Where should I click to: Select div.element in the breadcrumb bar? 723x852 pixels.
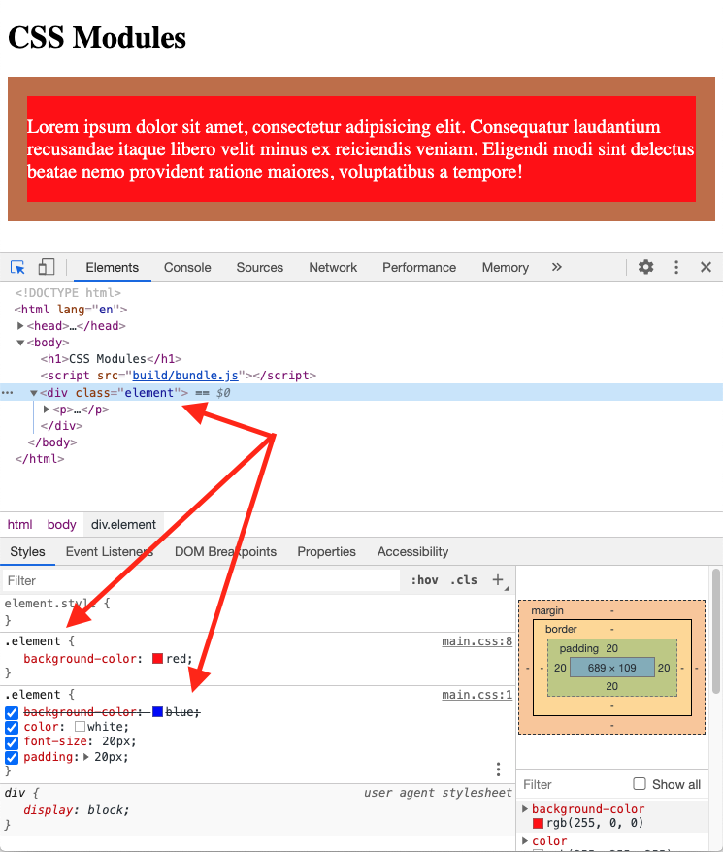(123, 524)
